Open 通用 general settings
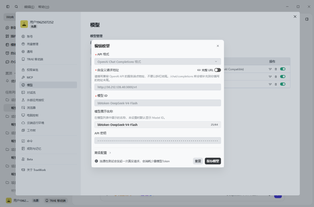 (x=48, y=52)
